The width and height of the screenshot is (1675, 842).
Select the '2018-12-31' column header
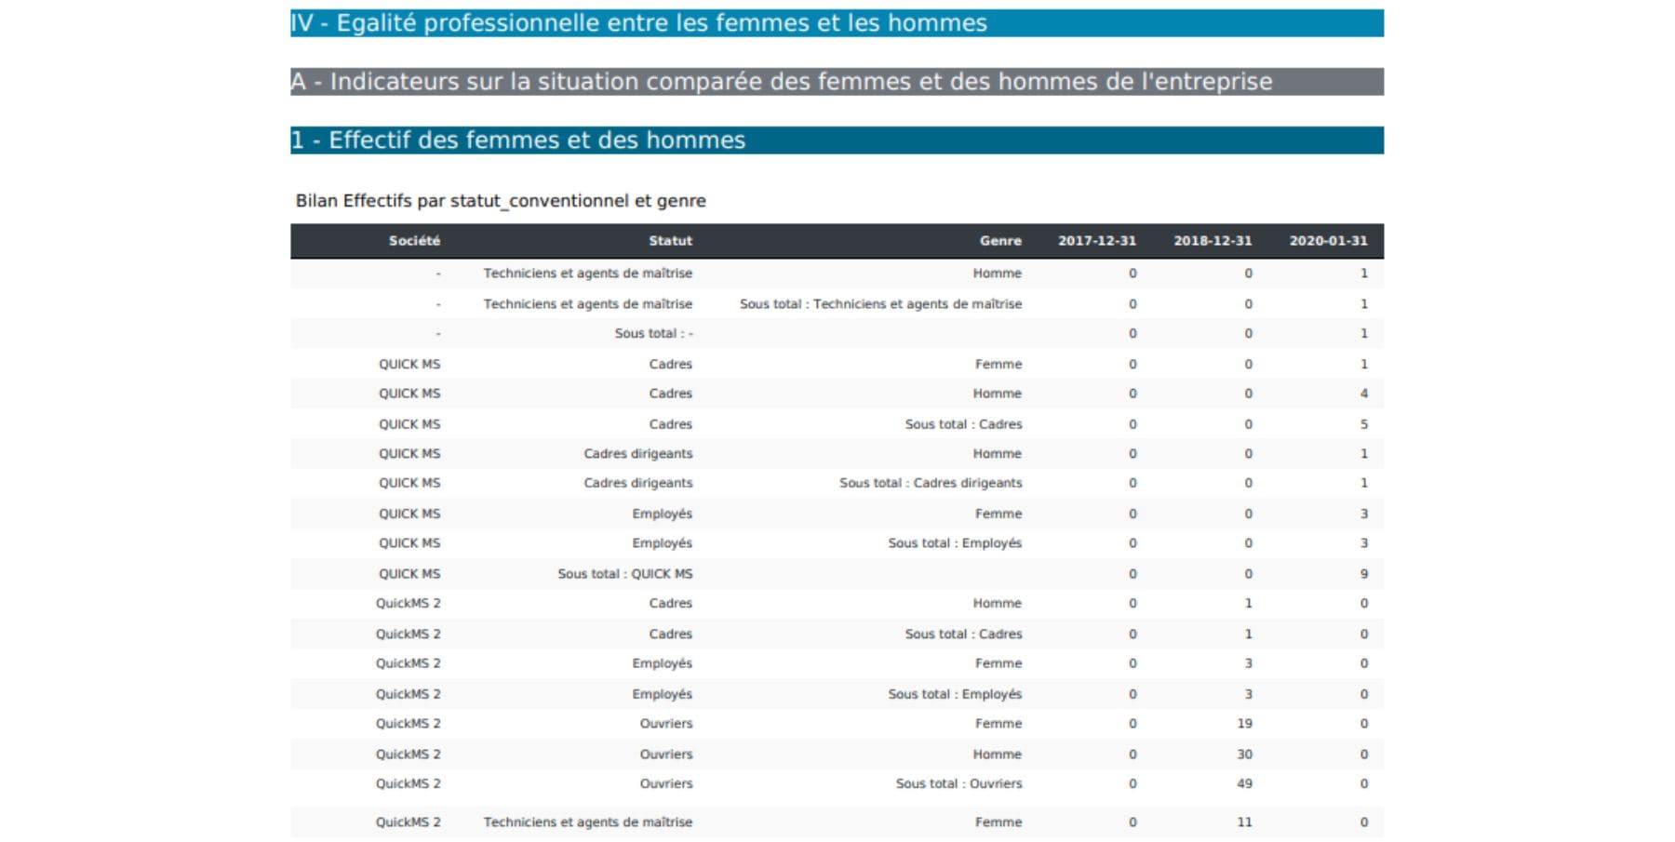coord(1213,241)
